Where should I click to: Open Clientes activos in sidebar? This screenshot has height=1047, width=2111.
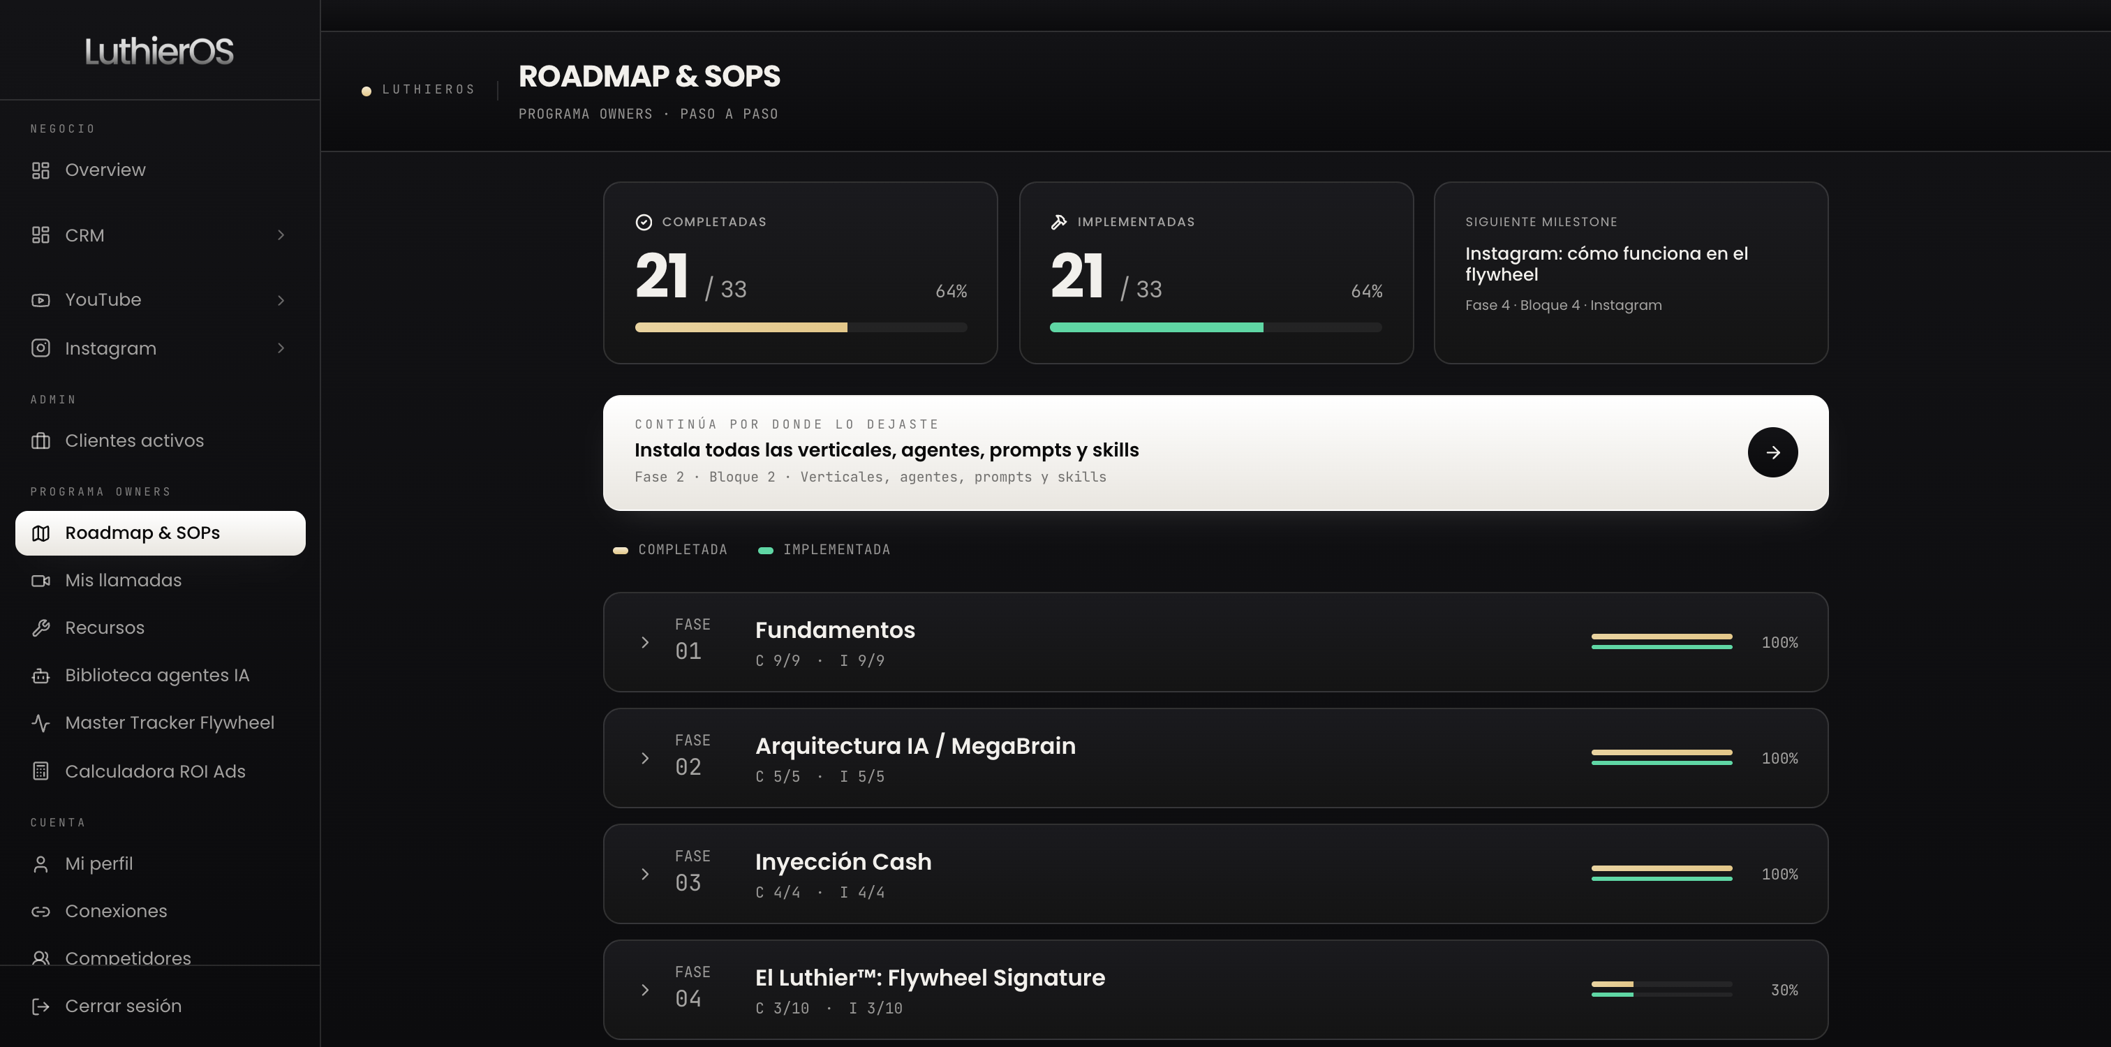[160, 440]
